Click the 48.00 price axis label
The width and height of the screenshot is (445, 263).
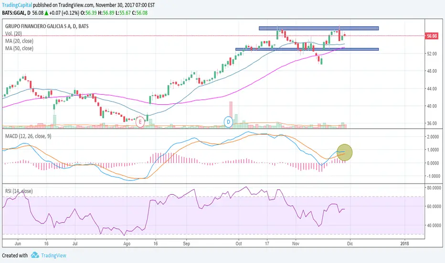(432, 71)
